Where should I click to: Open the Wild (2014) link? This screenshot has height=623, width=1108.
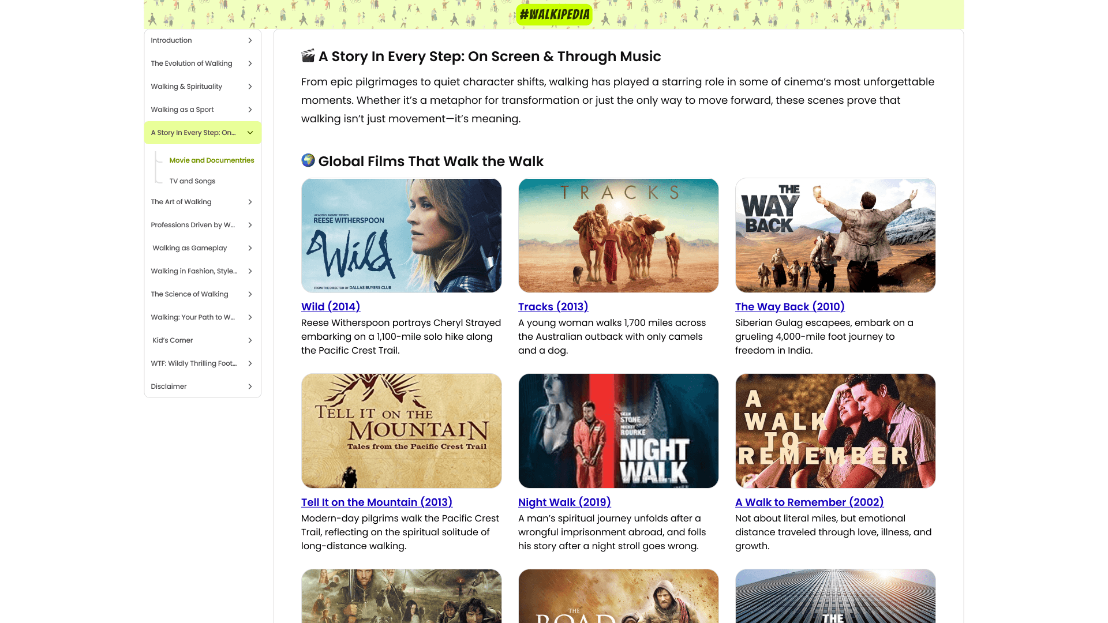pyautogui.click(x=331, y=307)
